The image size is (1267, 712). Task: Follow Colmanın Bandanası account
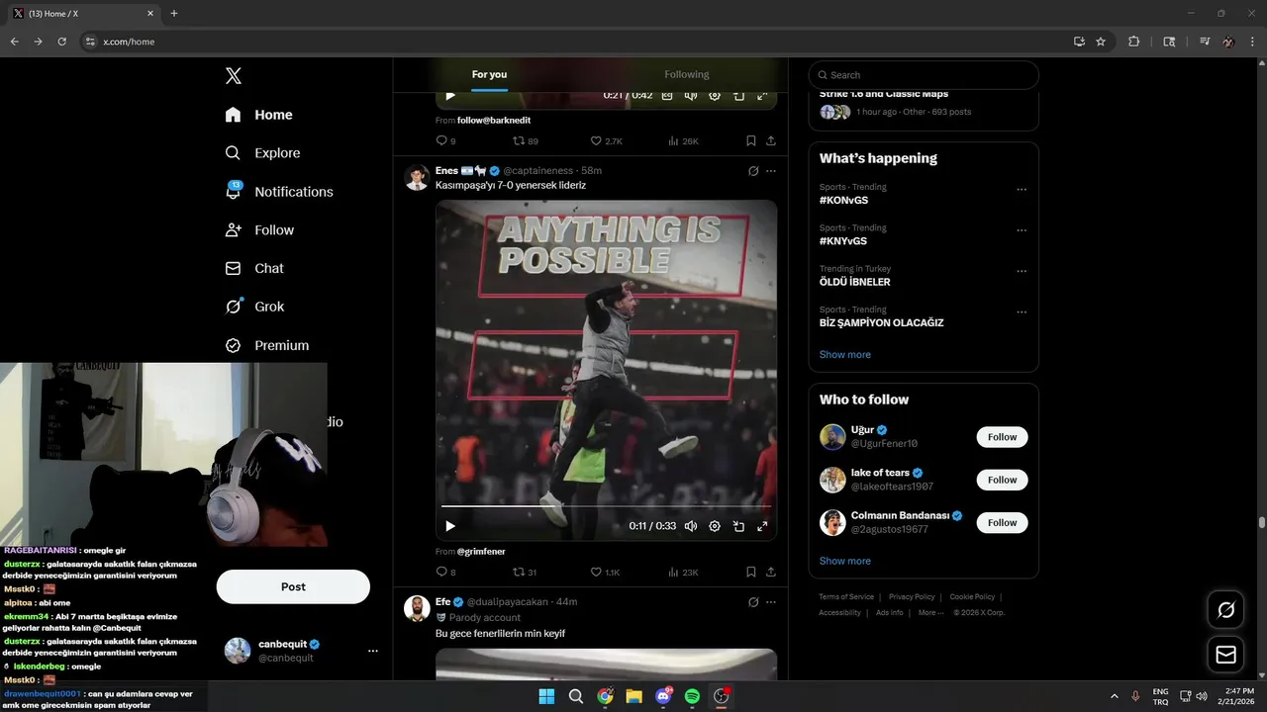1002,522
